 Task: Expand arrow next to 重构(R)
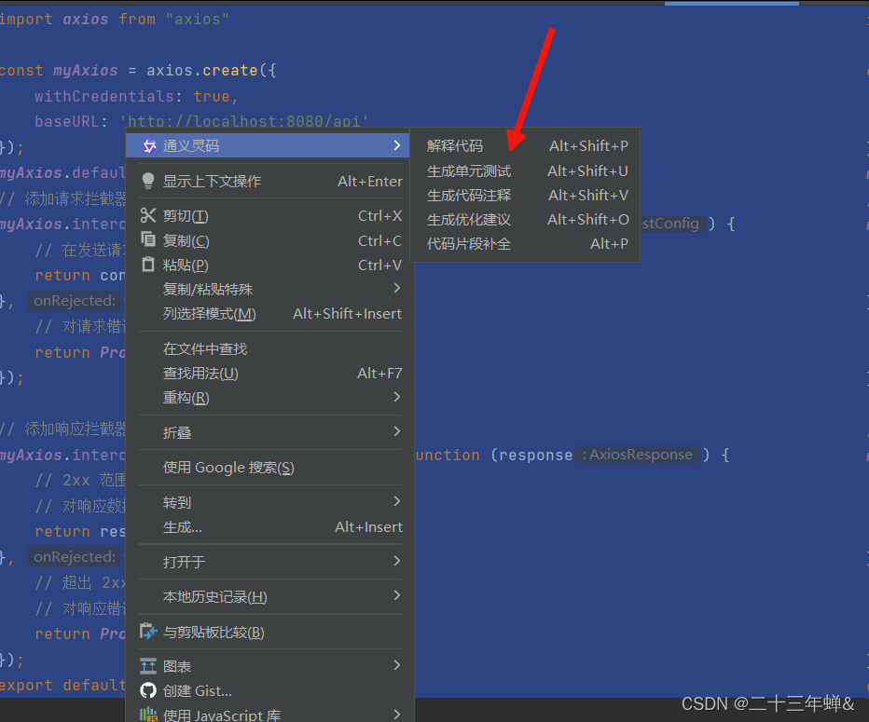point(397,397)
